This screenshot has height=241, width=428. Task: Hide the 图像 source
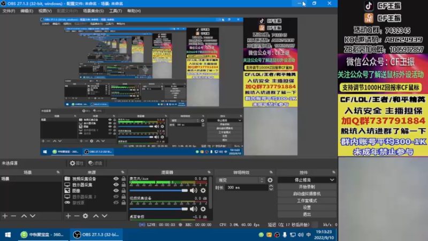(x=116, y=191)
